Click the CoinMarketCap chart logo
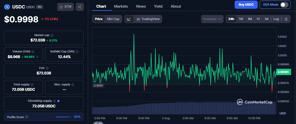The image size is (296, 124). [255, 102]
